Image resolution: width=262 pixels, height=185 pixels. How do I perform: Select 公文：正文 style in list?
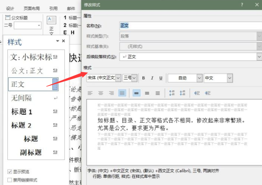(x=33, y=71)
